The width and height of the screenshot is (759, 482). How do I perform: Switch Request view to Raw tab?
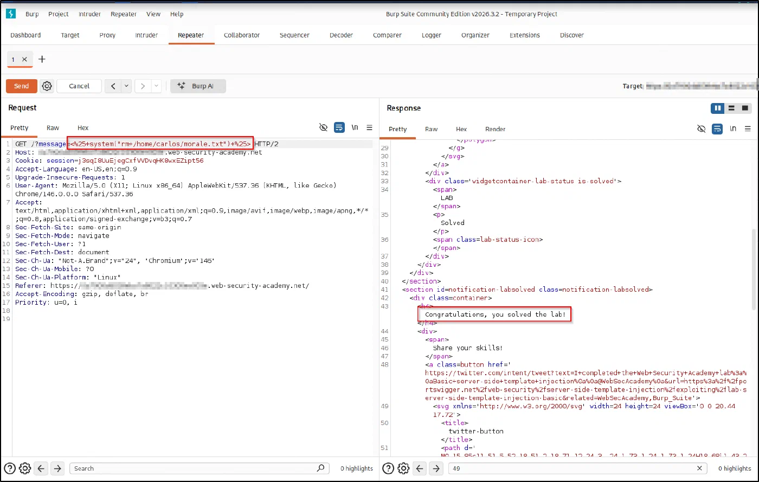(53, 128)
